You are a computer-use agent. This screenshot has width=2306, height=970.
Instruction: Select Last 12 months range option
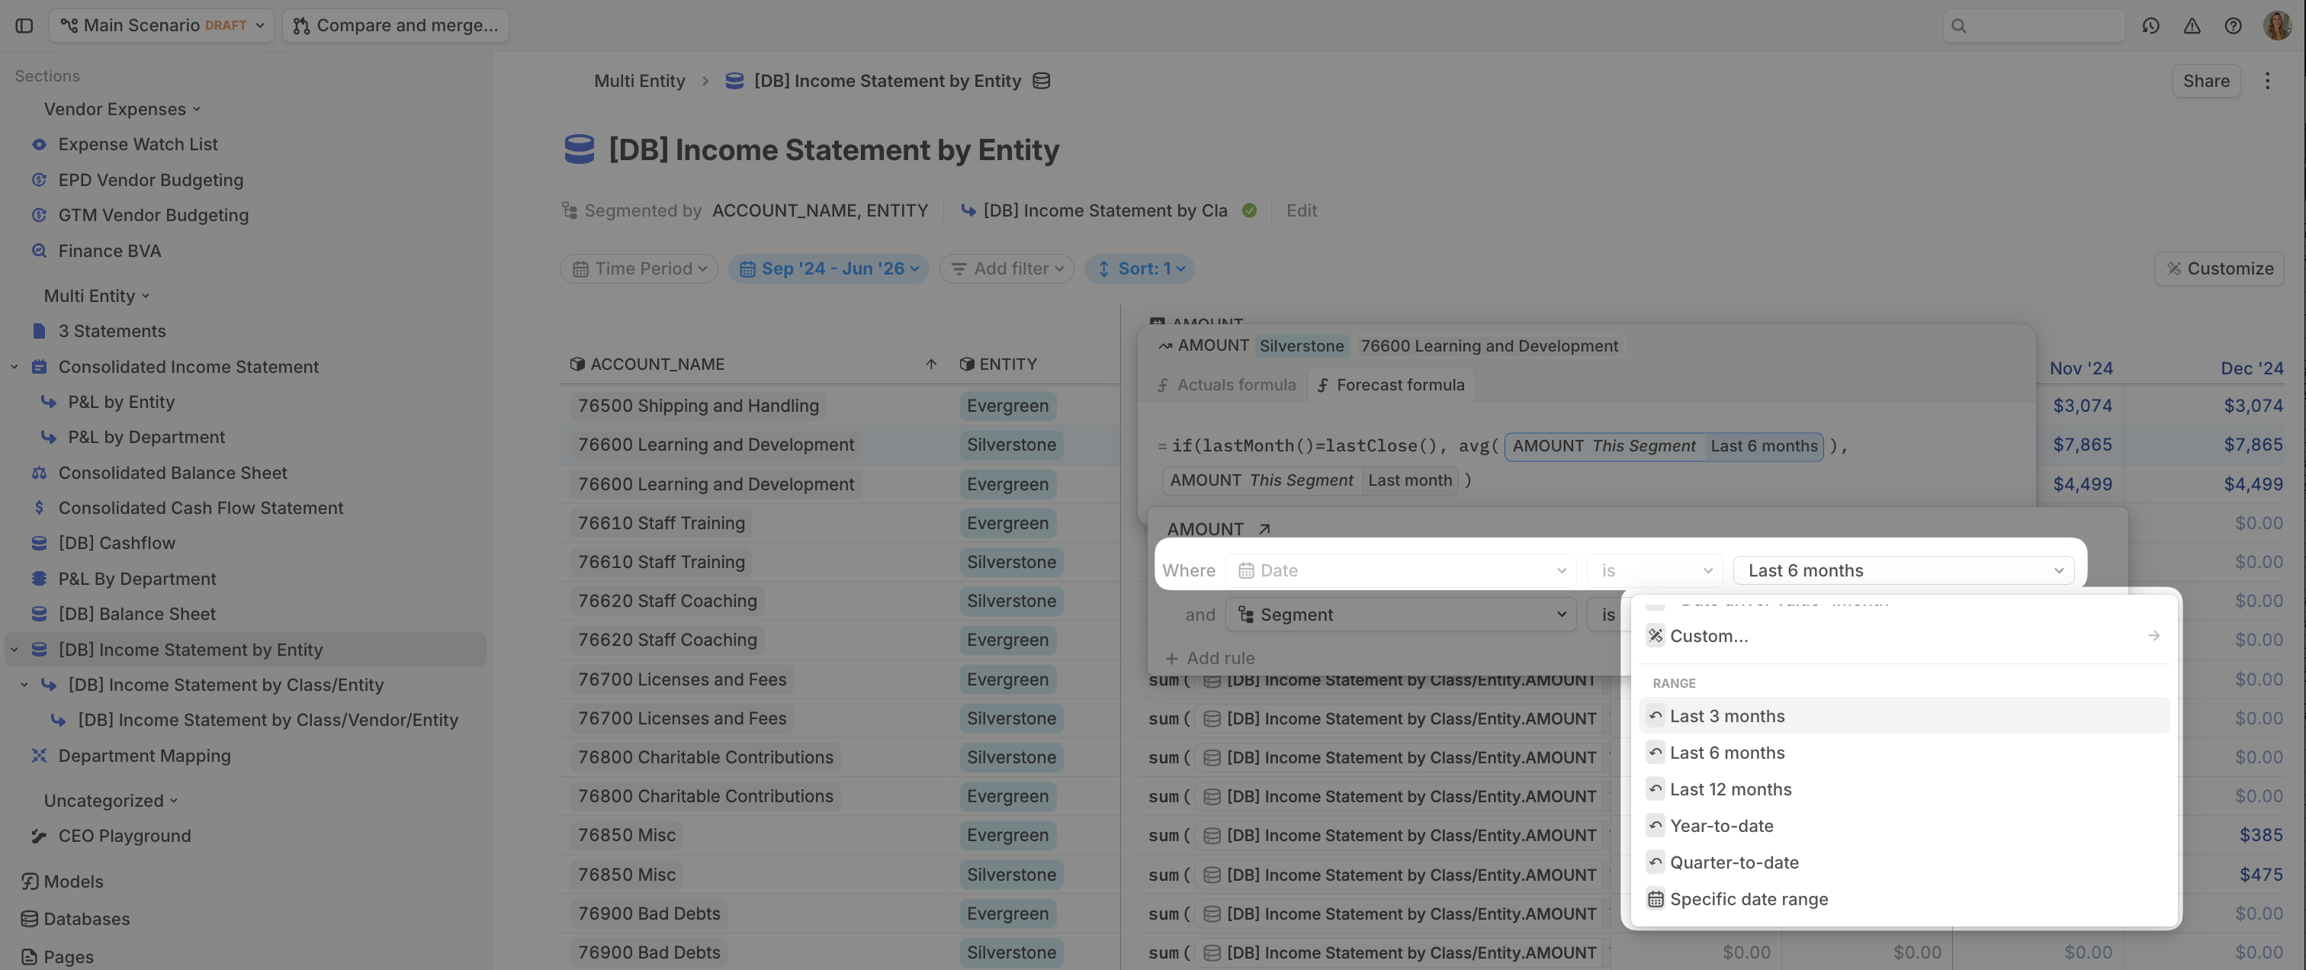[x=1729, y=789]
